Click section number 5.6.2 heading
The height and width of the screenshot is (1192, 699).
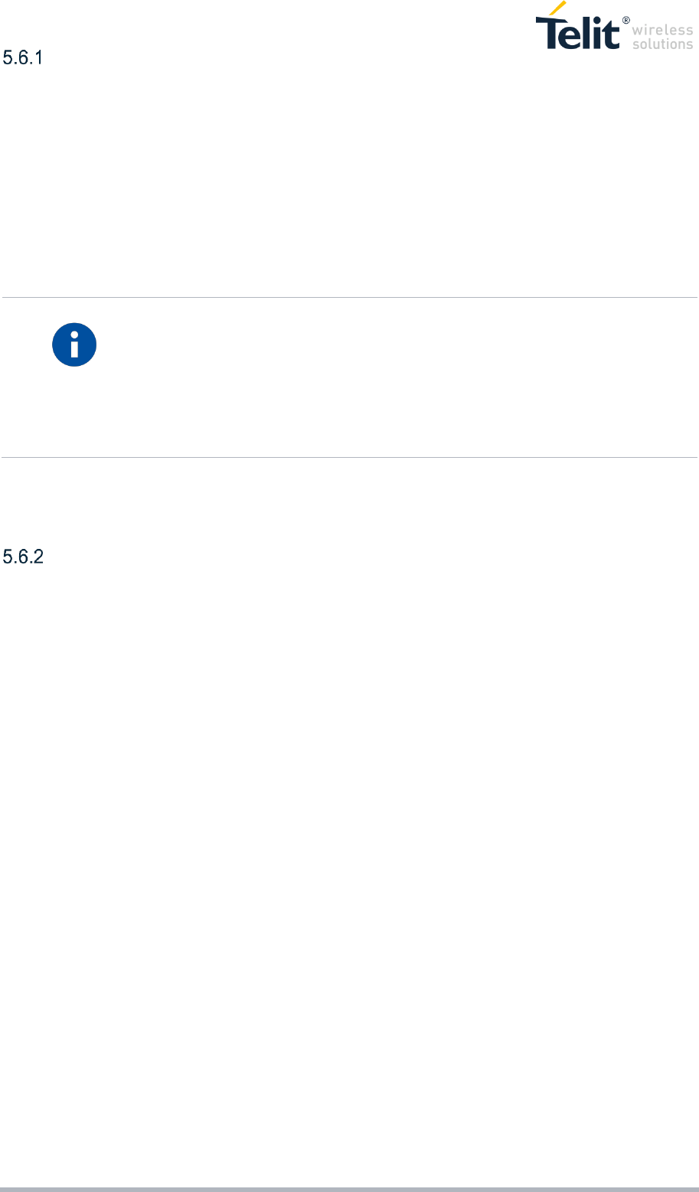click(24, 558)
